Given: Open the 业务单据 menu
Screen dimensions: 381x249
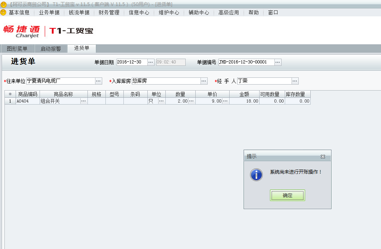Looking at the screenshot, I should [x=48, y=12].
